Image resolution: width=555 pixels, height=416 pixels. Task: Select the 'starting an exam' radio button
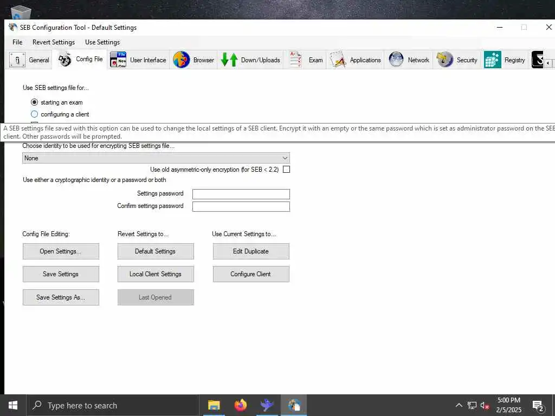(34, 102)
